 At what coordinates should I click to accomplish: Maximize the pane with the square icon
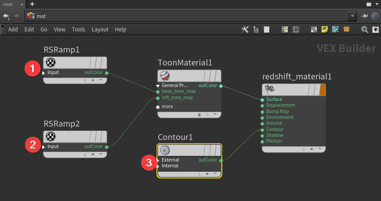(369, 4)
